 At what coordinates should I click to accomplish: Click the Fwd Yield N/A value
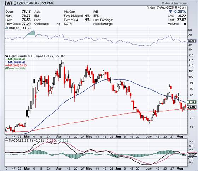coord(87,20)
